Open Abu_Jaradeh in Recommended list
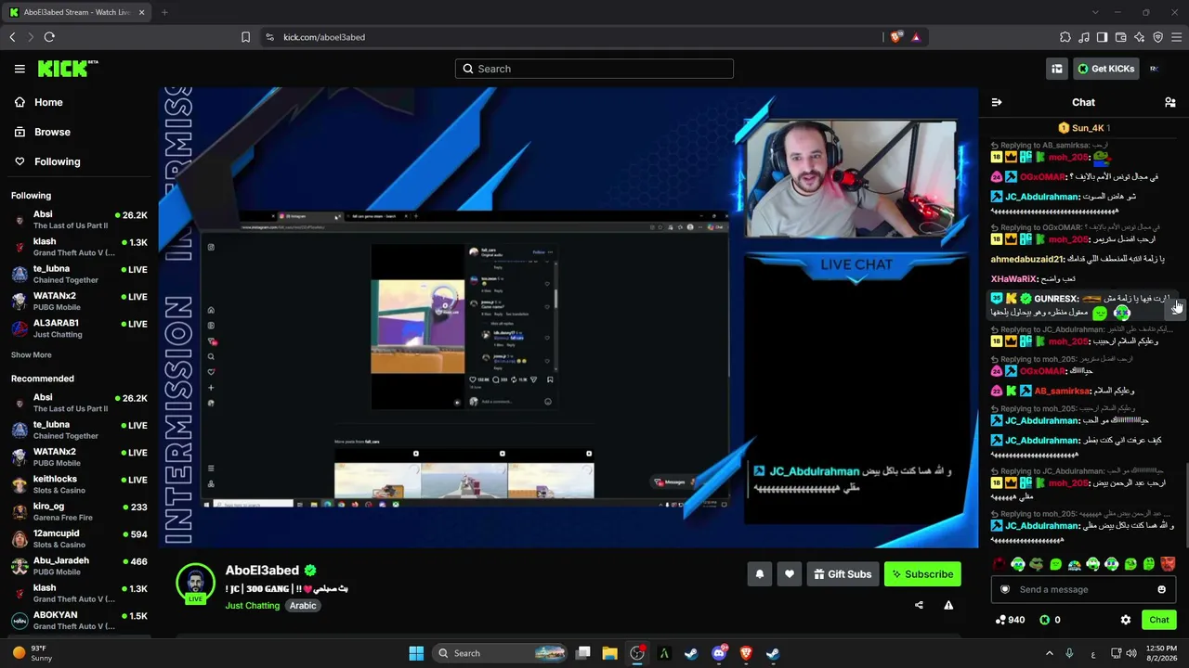The image size is (1189, 668). 80,566
